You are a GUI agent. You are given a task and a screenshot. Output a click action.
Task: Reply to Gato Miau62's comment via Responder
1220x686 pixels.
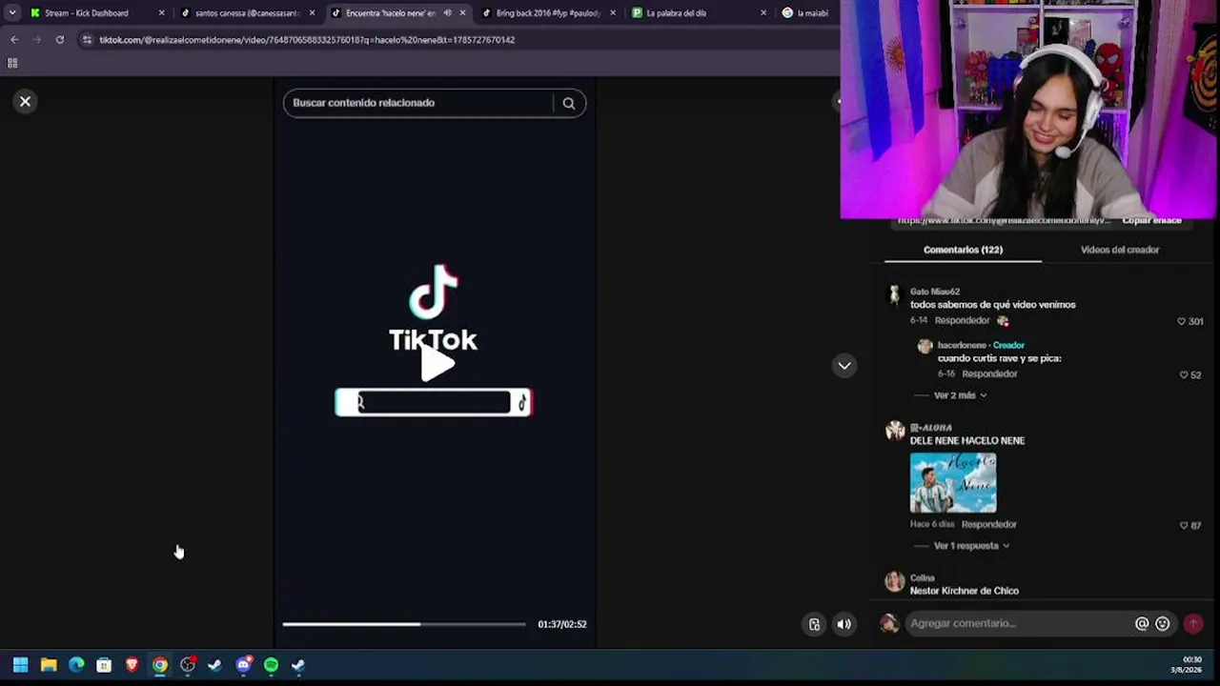point(963,321)
